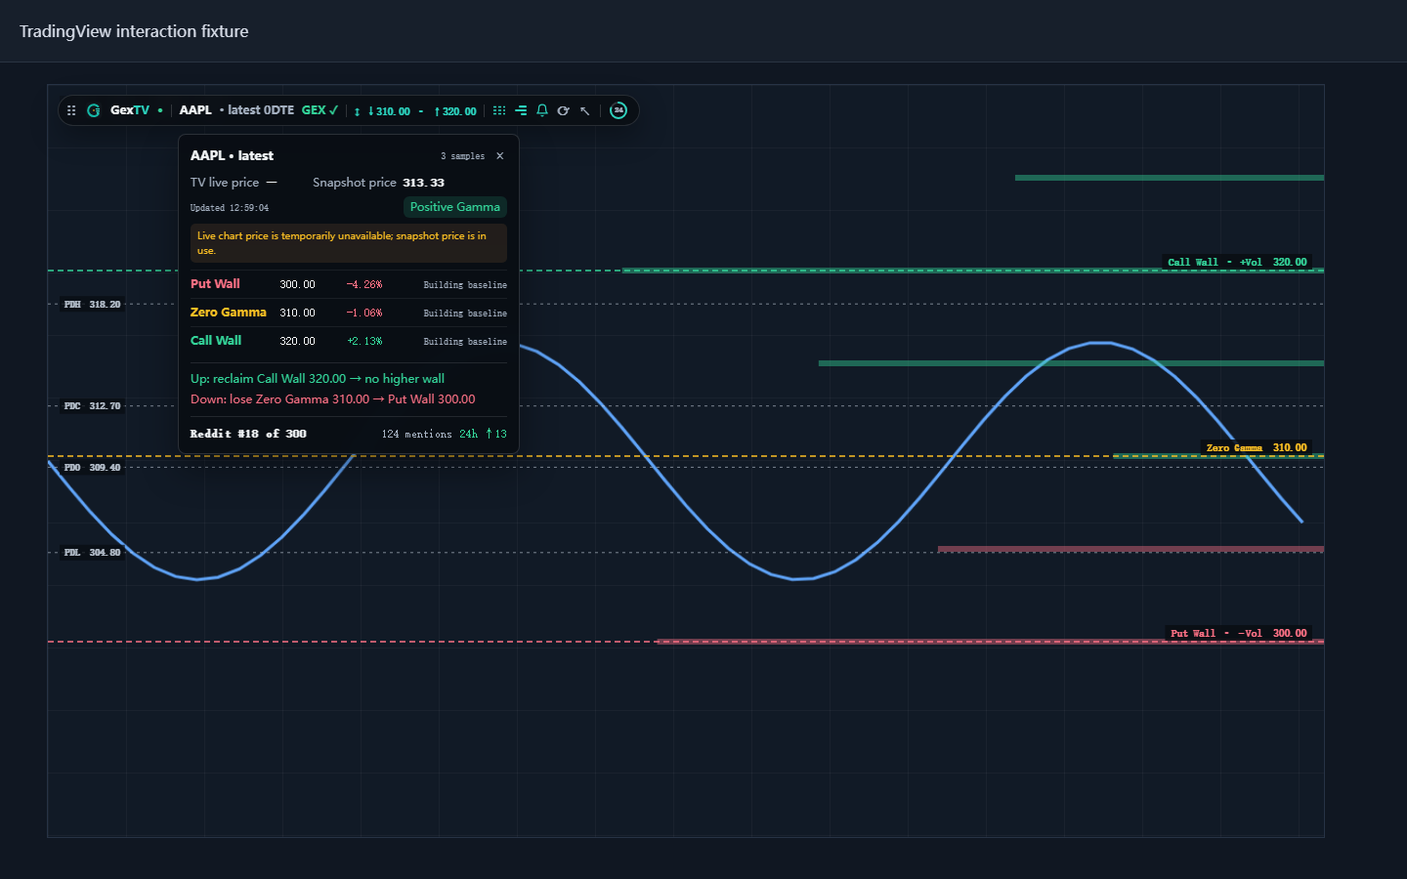The image size is (1407, 879).
Task: Click the GexTV brand name
Action: pos(130,110)
